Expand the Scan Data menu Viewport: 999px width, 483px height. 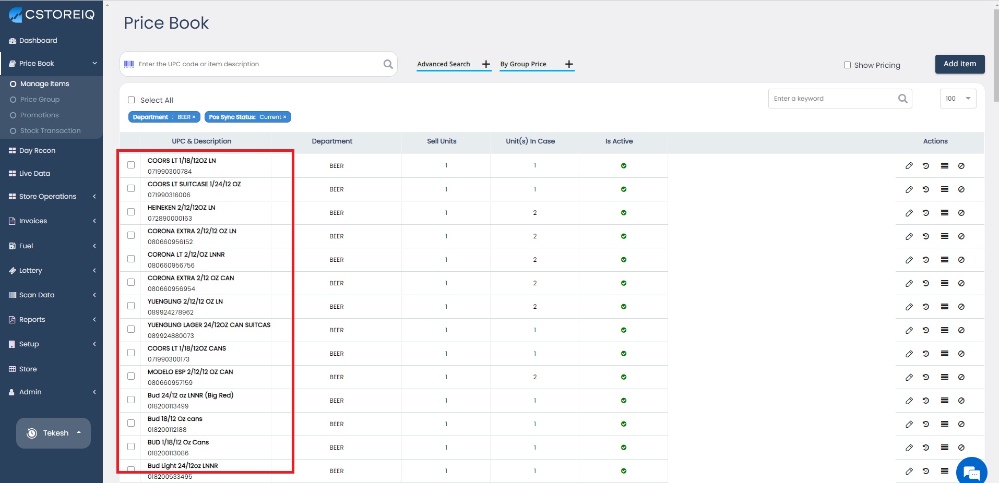[x=51, y=295]
